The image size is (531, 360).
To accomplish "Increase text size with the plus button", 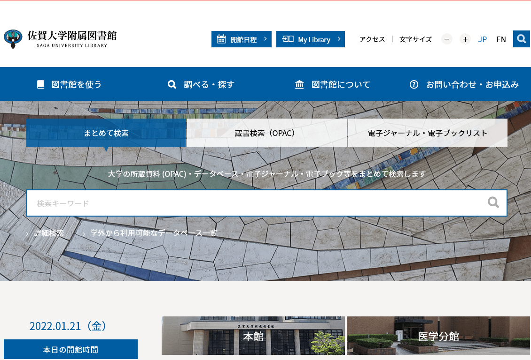I will pyautogui.click(x=465, y=39).
